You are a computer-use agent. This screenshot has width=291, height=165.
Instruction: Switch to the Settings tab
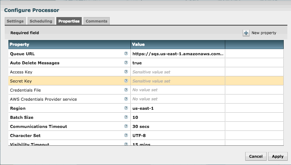15,21
